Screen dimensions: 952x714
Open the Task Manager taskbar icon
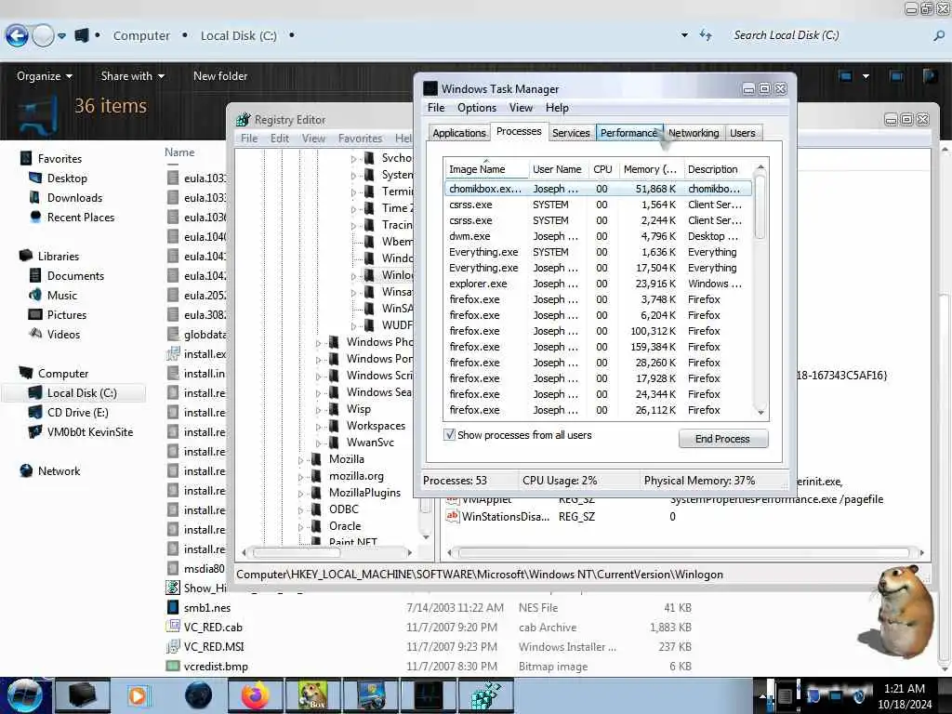[429, 695]
